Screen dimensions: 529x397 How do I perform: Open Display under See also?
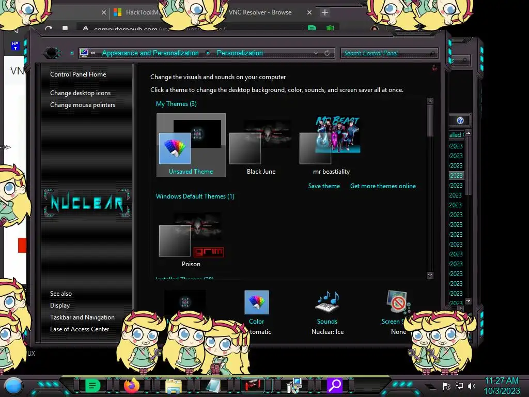[60, 305]
